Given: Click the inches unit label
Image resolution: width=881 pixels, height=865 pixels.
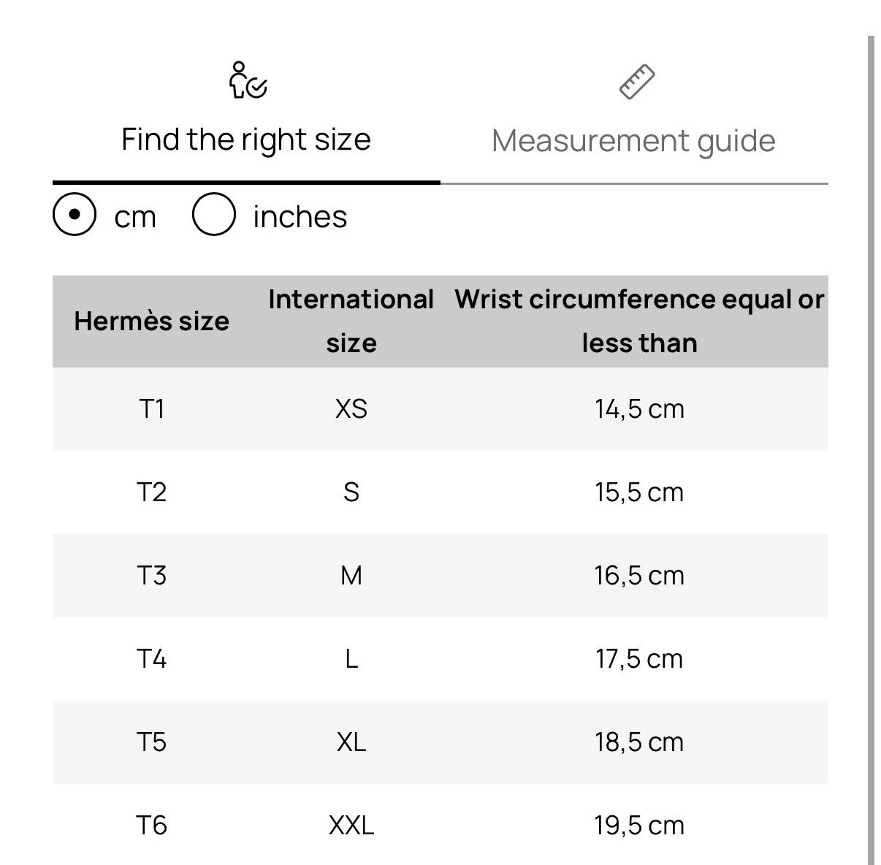Looking at the screenshot, I should (300, 217).
